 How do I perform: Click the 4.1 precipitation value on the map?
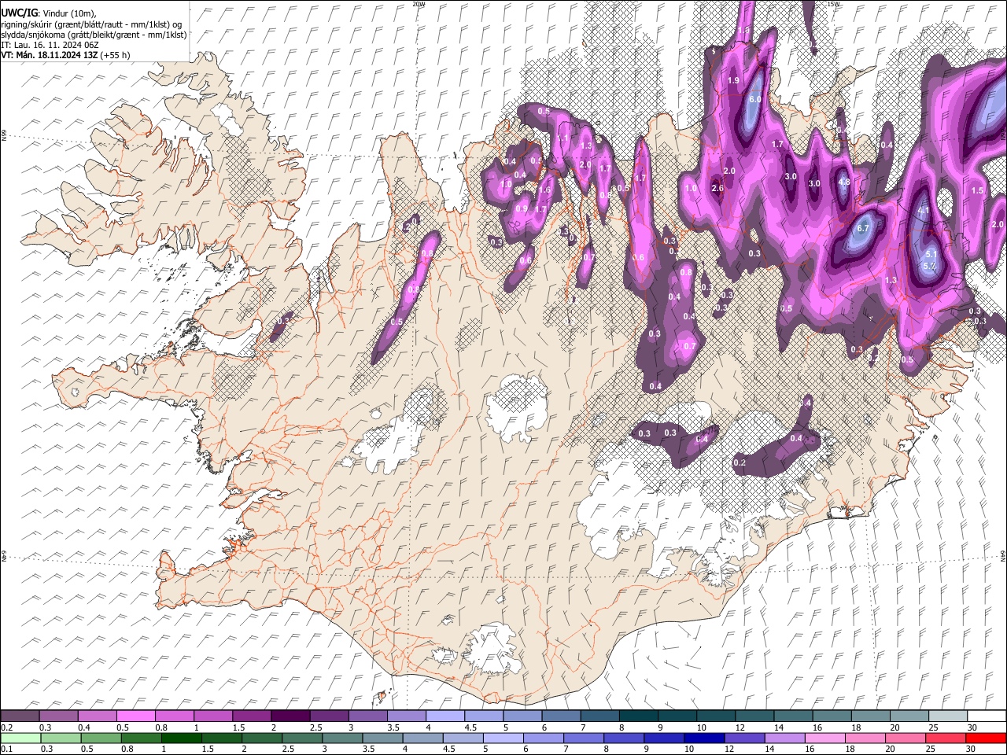[x=924, y=211]
